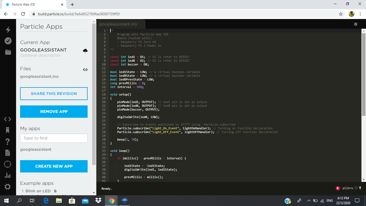Open the Libraries bookmark icon
Image resolution: width=366 pixels, height=206 pixels.
(8, 130)
